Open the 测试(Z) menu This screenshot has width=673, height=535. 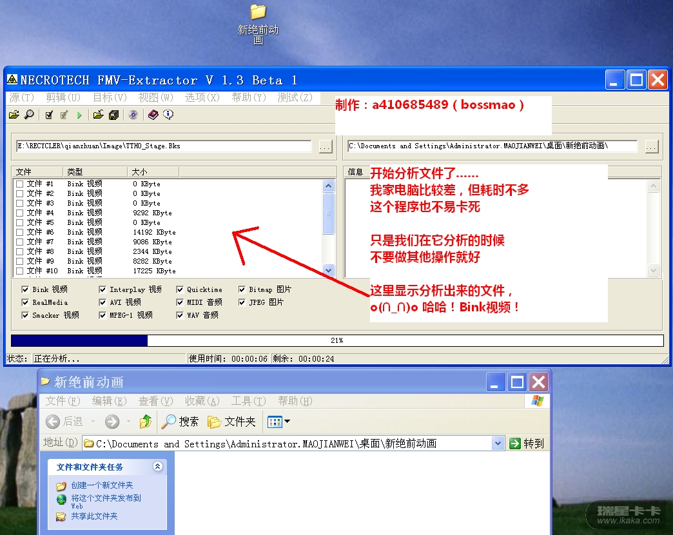295,98
